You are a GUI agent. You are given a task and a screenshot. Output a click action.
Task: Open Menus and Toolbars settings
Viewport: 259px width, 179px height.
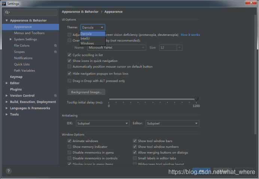29,33
